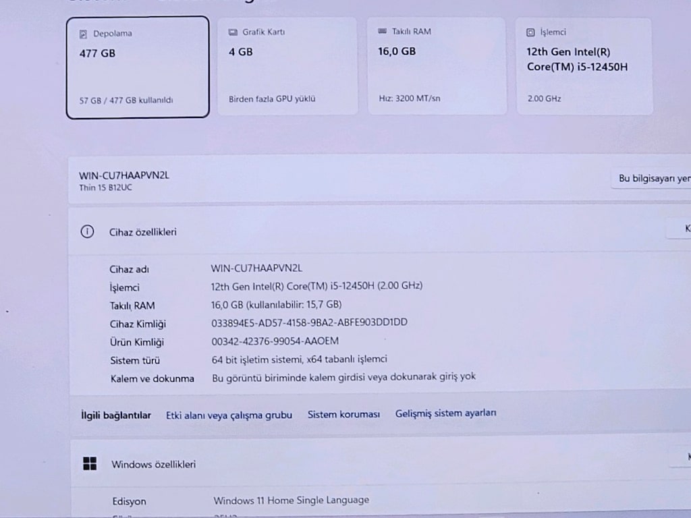Click the 2.00 GHz text in İşlemci card
Viewport: 691px width, 518px height.
[x=545, y=98]
